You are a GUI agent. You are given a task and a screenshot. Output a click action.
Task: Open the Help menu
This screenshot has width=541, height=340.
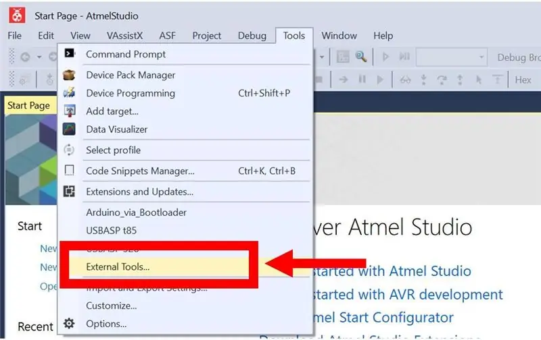tap(383, 36)
